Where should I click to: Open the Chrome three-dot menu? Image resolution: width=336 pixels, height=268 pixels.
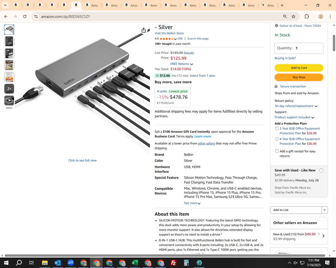[330, 16]
